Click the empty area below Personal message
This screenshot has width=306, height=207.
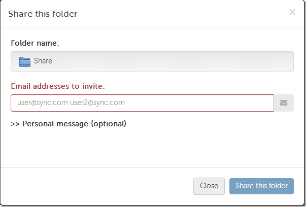click(152, 147)
